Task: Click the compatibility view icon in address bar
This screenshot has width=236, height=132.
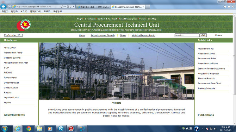Action: [68, 7]
